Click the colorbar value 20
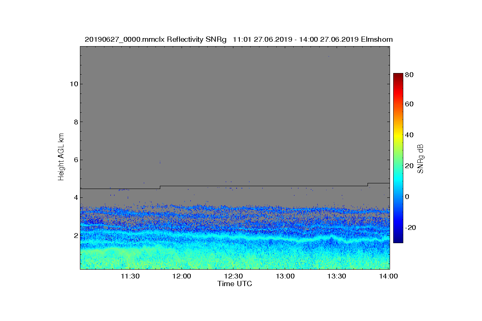 click(410, 166)
